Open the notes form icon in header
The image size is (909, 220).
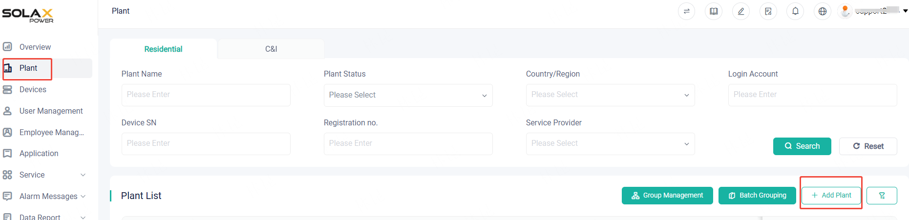(x=768, y=11)
